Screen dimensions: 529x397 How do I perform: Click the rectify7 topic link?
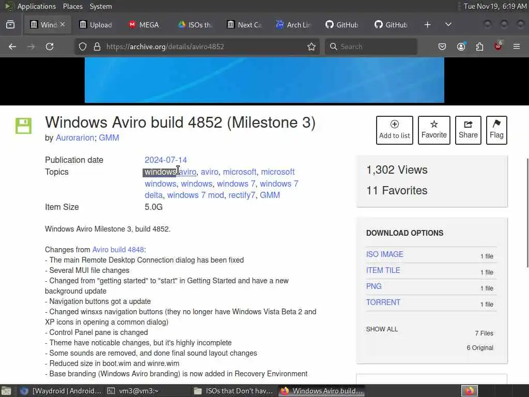point(242,195)
